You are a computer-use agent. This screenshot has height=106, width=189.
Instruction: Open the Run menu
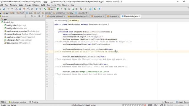[48, 5]
